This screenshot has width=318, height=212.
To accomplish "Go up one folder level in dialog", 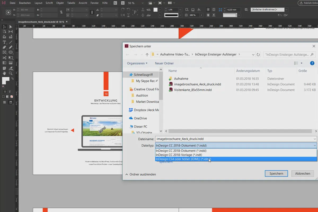I will tap(147, 55).
